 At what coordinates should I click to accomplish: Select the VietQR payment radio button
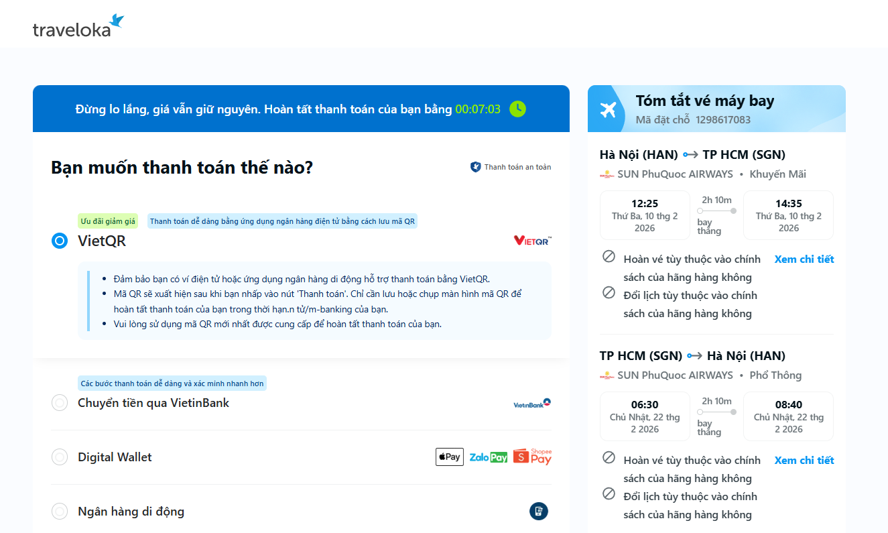tap(60, 241)
